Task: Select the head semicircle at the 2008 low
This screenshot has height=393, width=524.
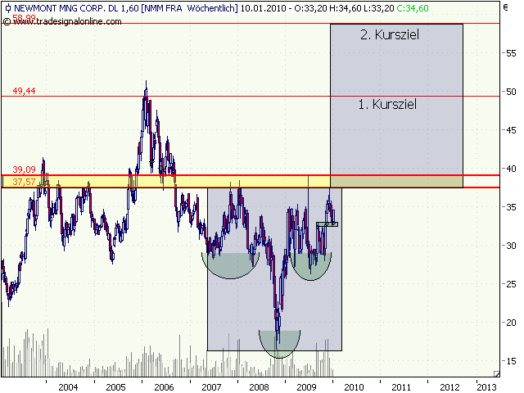Action: [280, 344]
